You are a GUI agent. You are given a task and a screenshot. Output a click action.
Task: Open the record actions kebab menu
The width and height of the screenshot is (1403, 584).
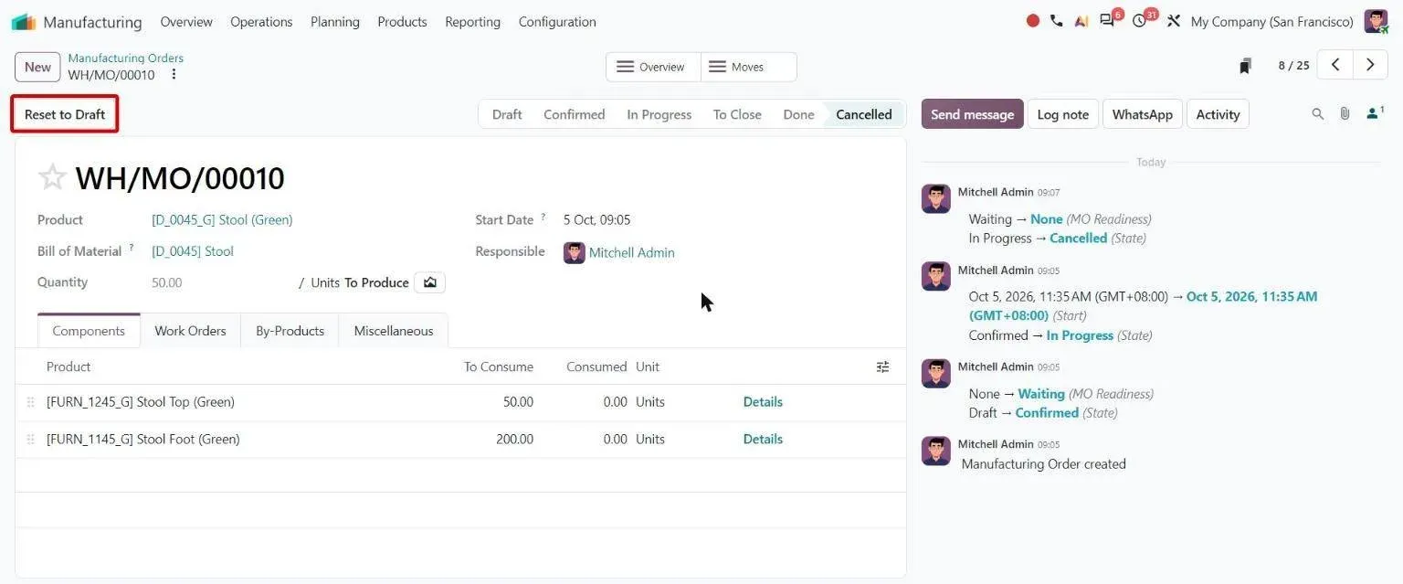(x=174, y=75)
